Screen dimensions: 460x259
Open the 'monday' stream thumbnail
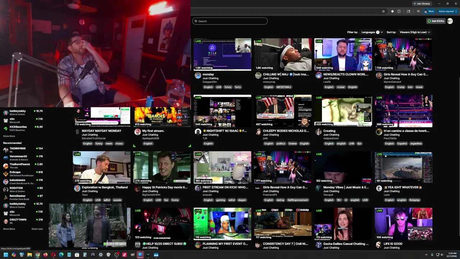pyautogui.click(x=222, y=54)
